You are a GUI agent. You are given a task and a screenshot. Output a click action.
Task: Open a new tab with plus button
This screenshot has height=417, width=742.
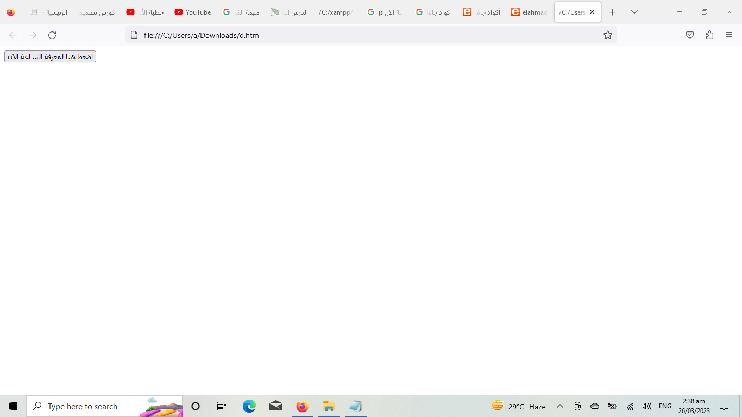pyautogui.click(x=613, y=12)
